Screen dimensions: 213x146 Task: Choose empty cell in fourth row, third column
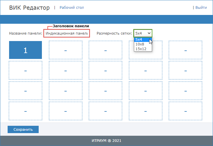105,111
